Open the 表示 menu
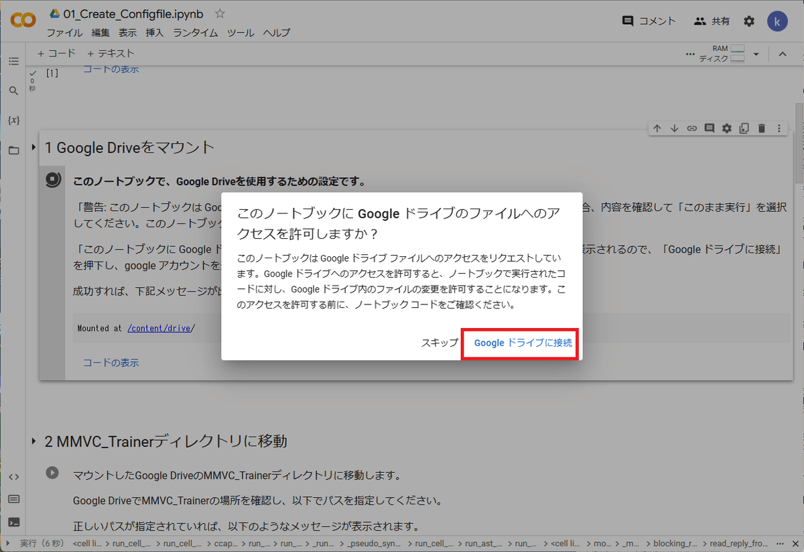Screen dimensions: 804x552 click(128, 33)
